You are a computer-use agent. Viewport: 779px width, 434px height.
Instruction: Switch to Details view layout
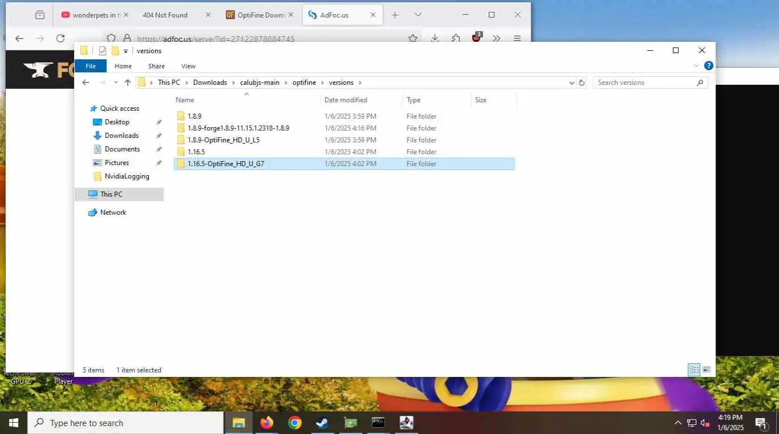pos(694,370)
